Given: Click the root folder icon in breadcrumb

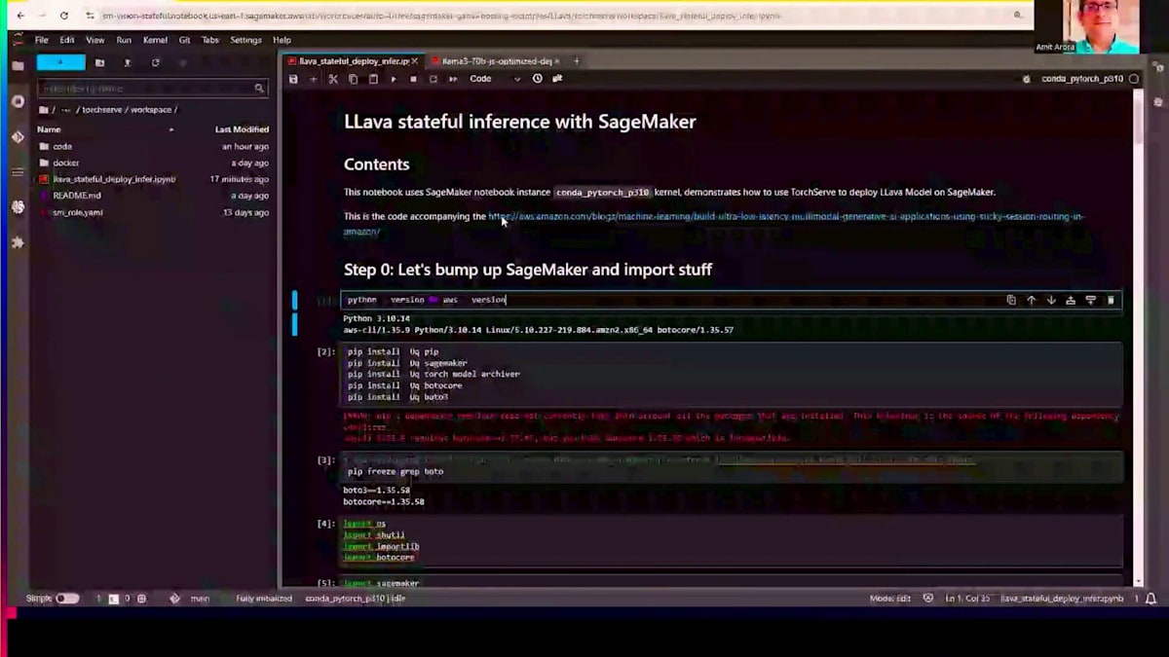Looking at the screenshot, I should [x=43, y=110].
